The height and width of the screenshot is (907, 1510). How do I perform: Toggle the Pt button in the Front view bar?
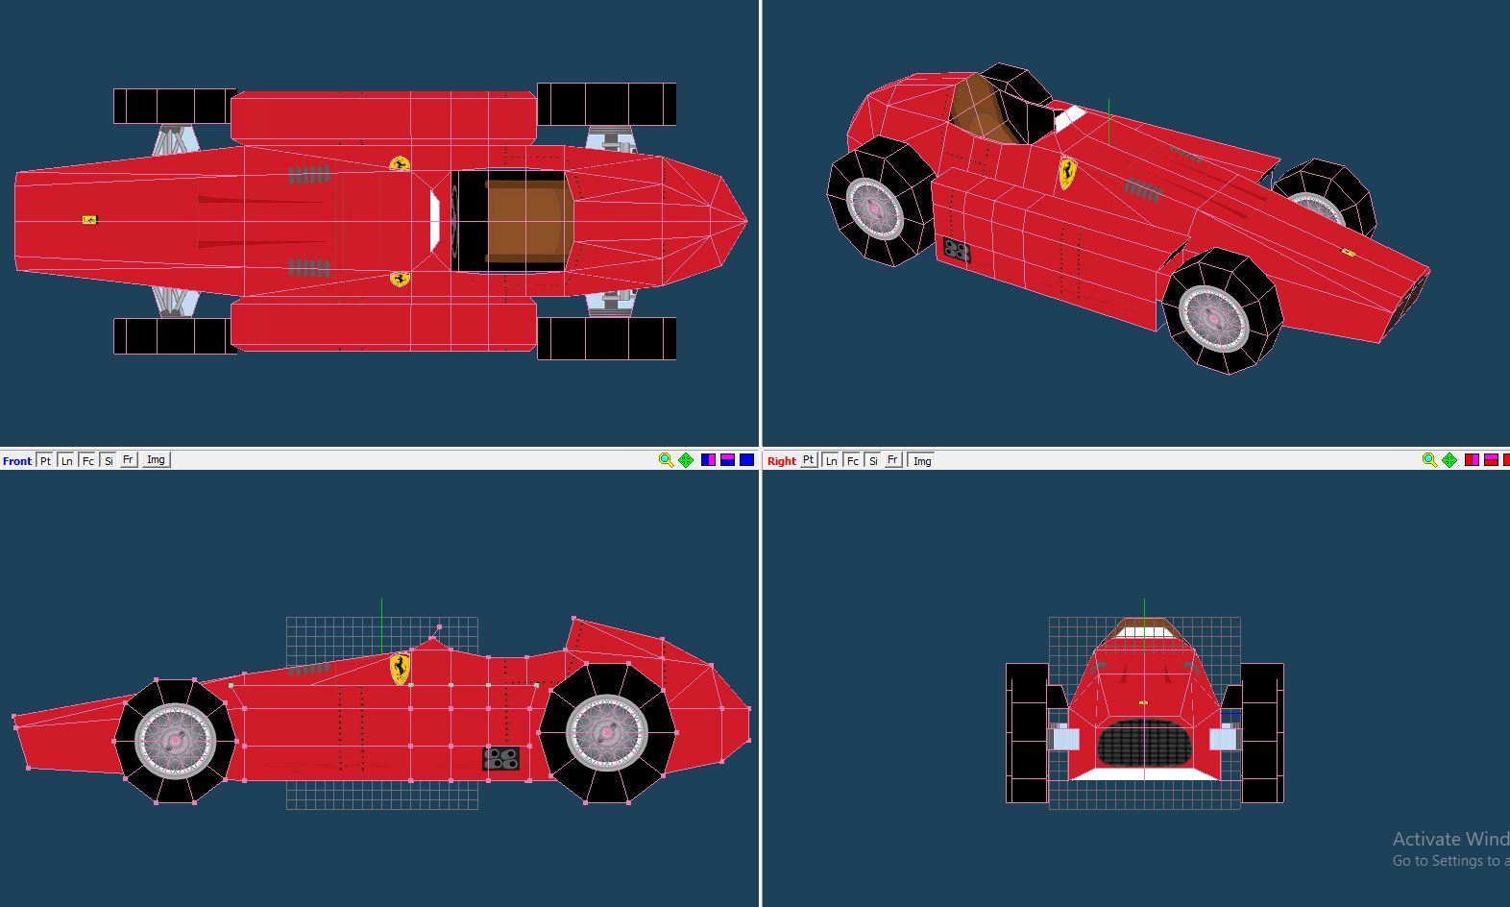[45, 460]
